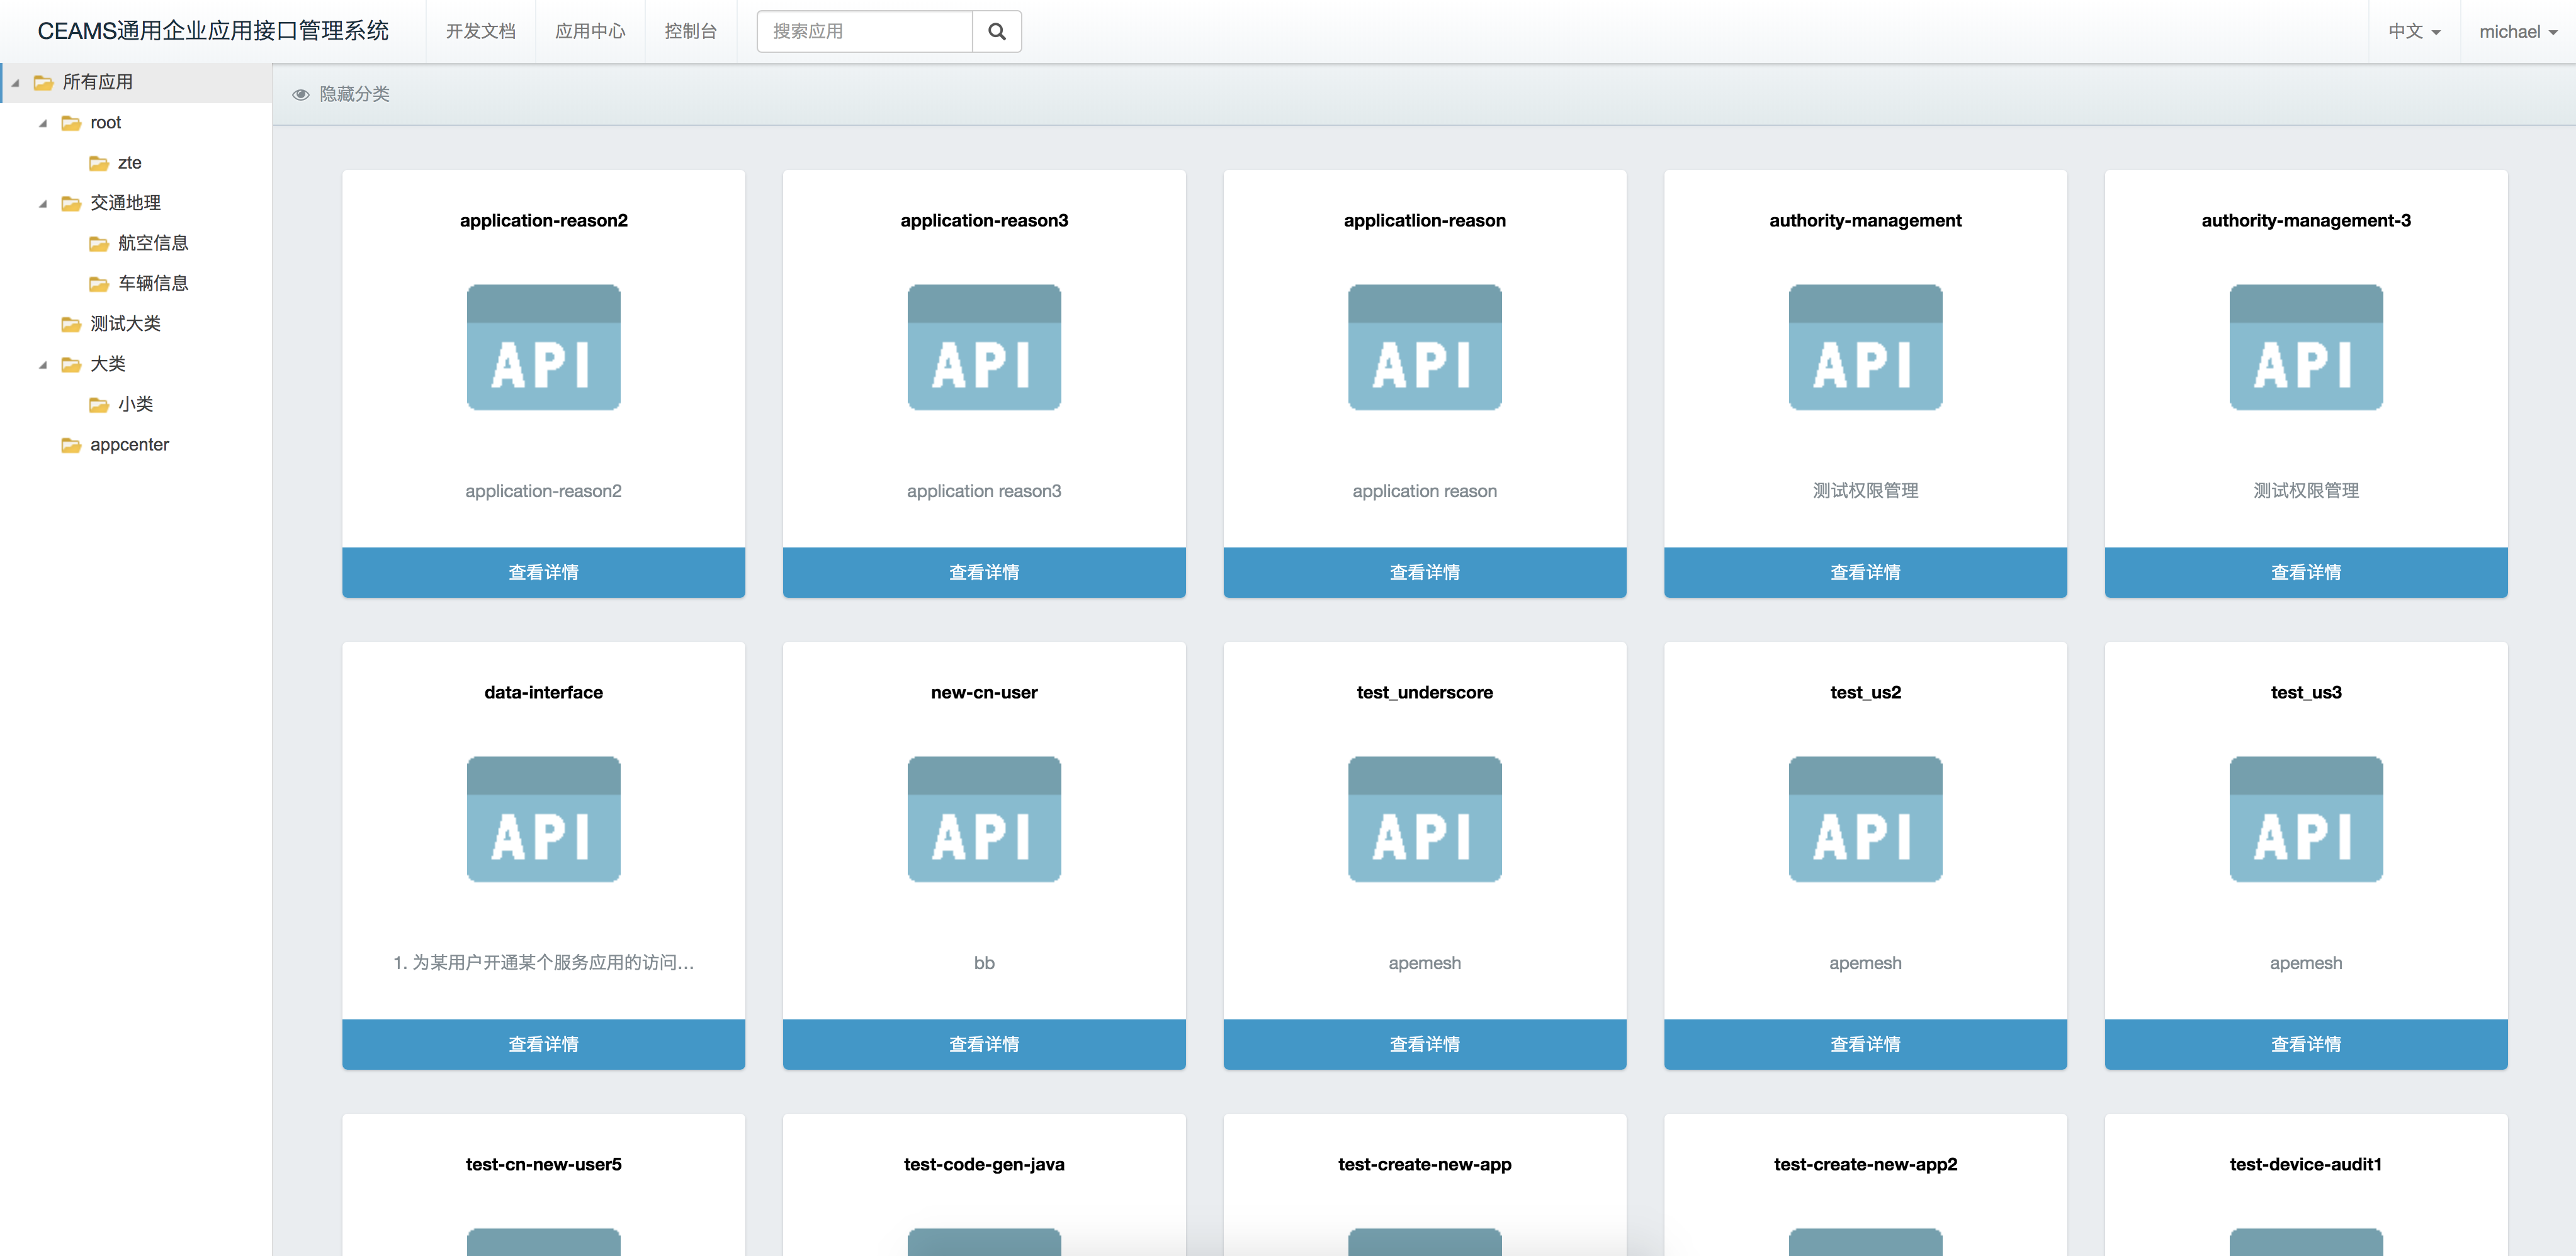Image resolution: width=2576 pixels, height=1256 pixels.
Task: Open 开发文档 in the top navigation
Action: click(x=481, y=31)
